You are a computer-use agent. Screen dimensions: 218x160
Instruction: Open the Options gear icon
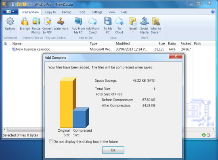(x=10, y=21)
